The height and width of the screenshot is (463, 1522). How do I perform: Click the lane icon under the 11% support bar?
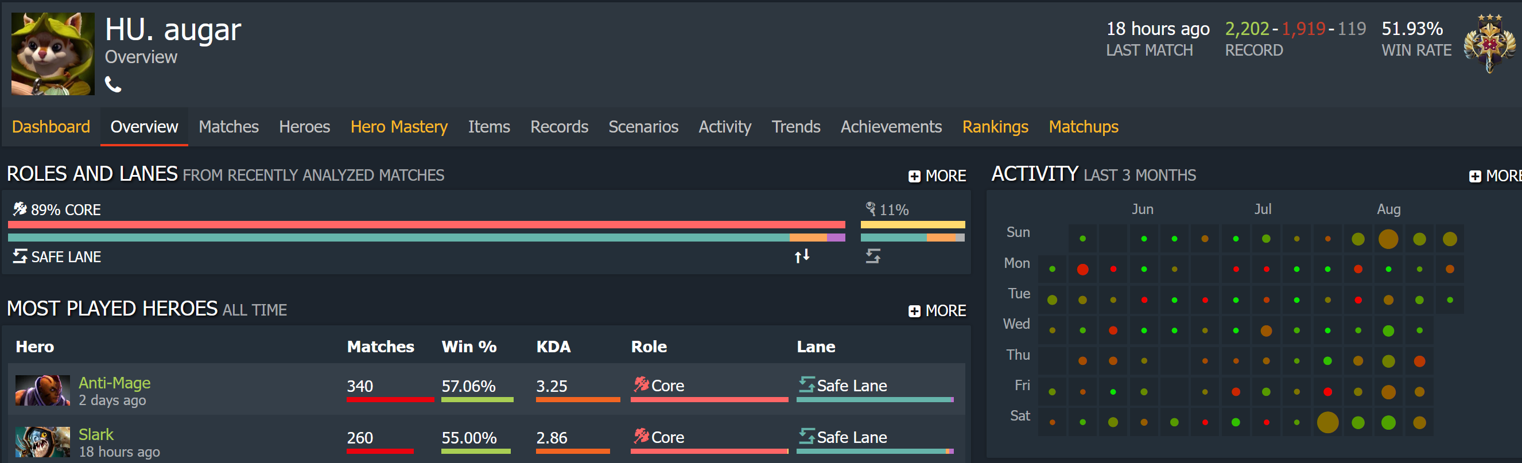[873, 256]
